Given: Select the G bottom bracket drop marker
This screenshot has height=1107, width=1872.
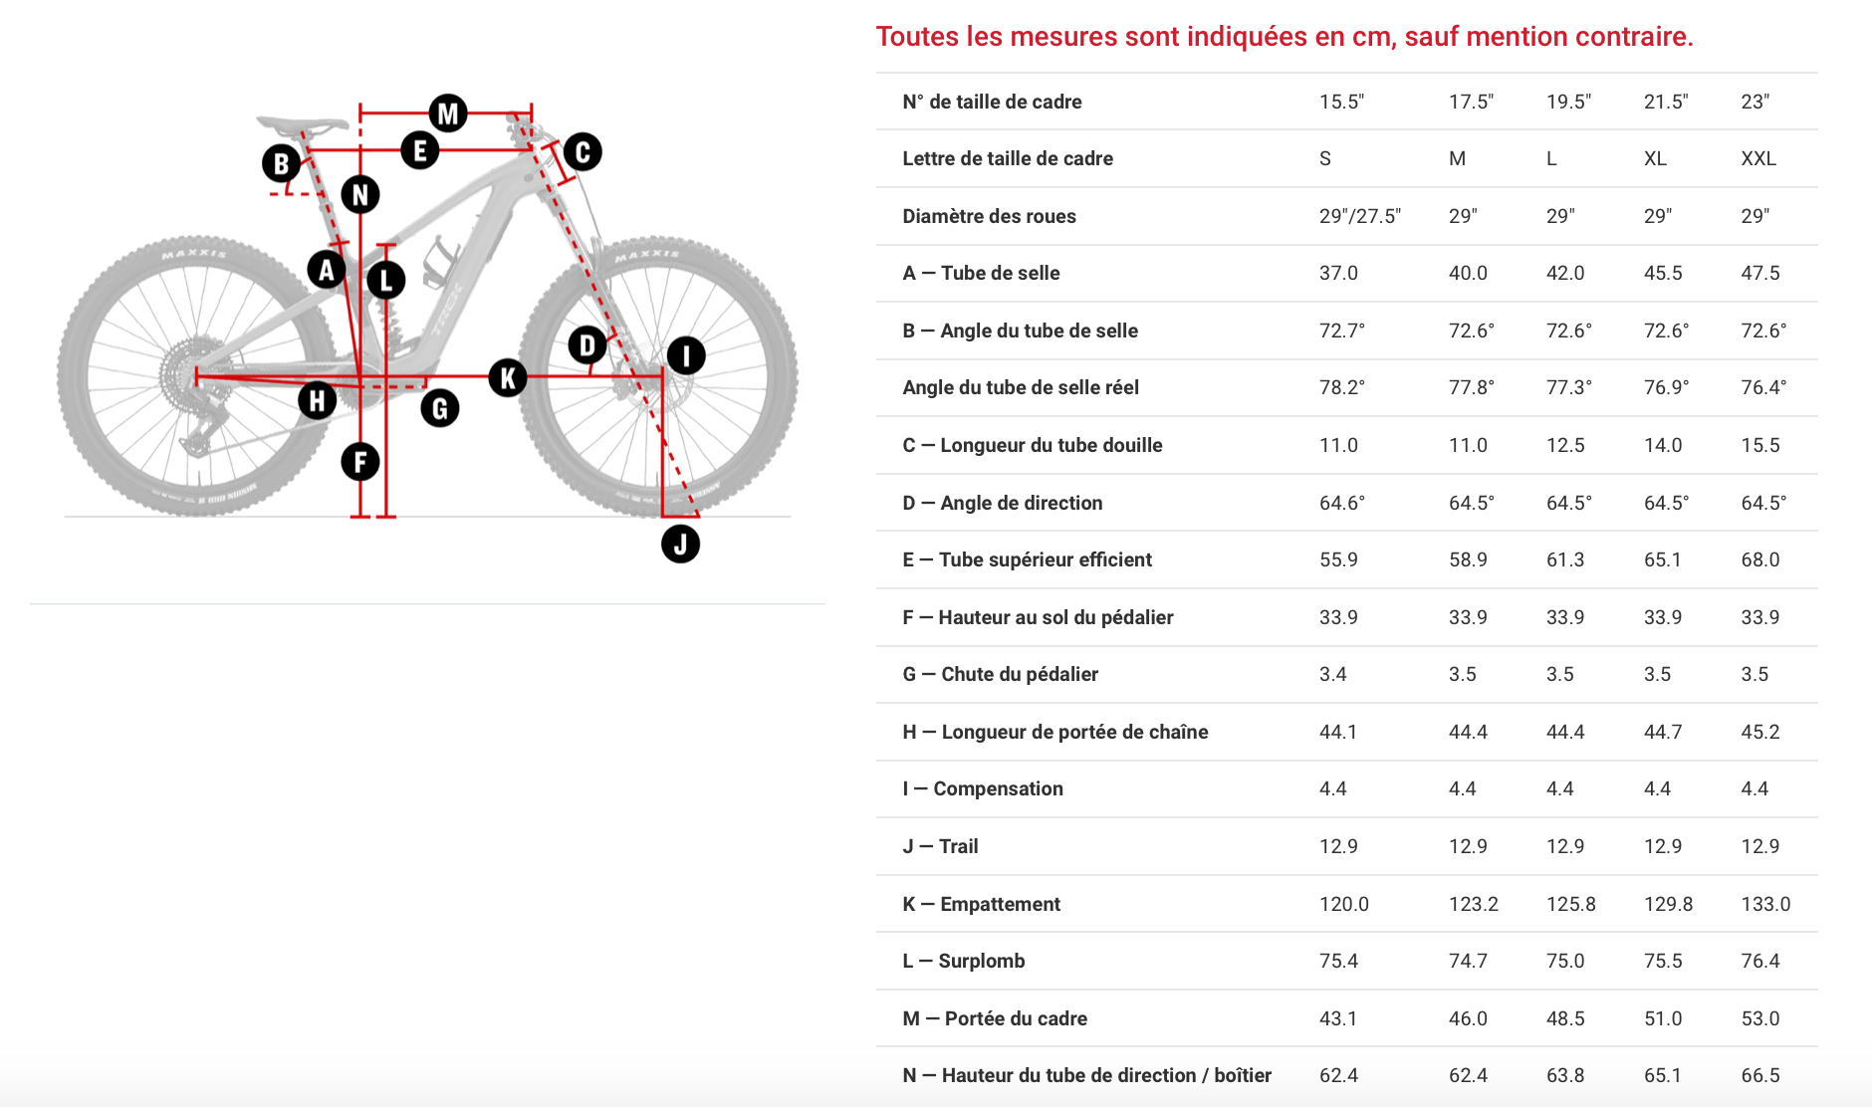Looking at the screenshot, I should click(x=439, y=407).
